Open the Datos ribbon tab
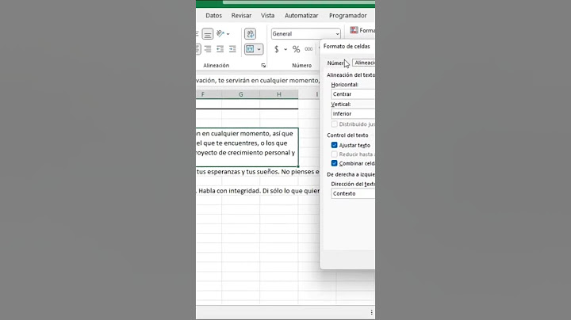This screenshot has width=571, height=320. click(214, 16)
